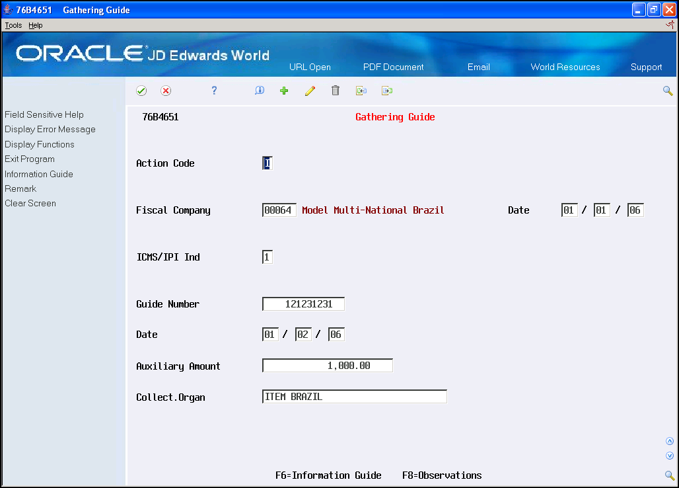Click the red Gathering Guide title text
The width and height of the screenshot is (679, 488).
point(395,117)
